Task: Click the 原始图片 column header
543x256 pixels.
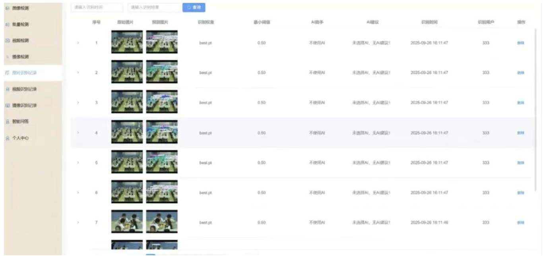Action: coord(125,23)
